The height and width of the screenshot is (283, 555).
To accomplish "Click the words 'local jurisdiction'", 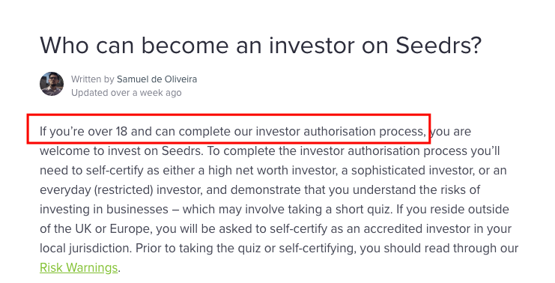I will (x=85, y=248).
